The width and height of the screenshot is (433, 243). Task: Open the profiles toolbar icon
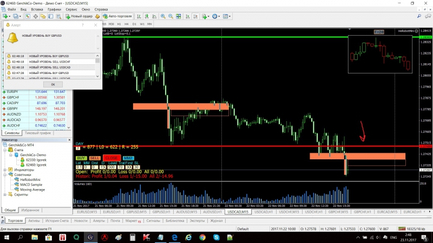[16, 16]
